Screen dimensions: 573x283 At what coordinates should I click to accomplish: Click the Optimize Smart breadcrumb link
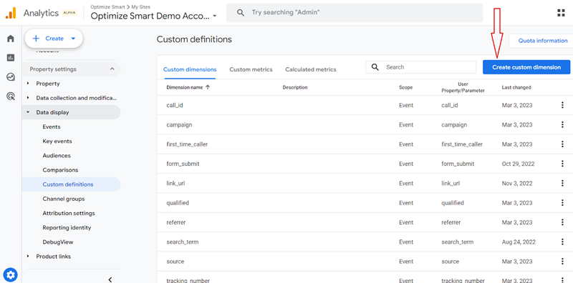tap(108, 6)
